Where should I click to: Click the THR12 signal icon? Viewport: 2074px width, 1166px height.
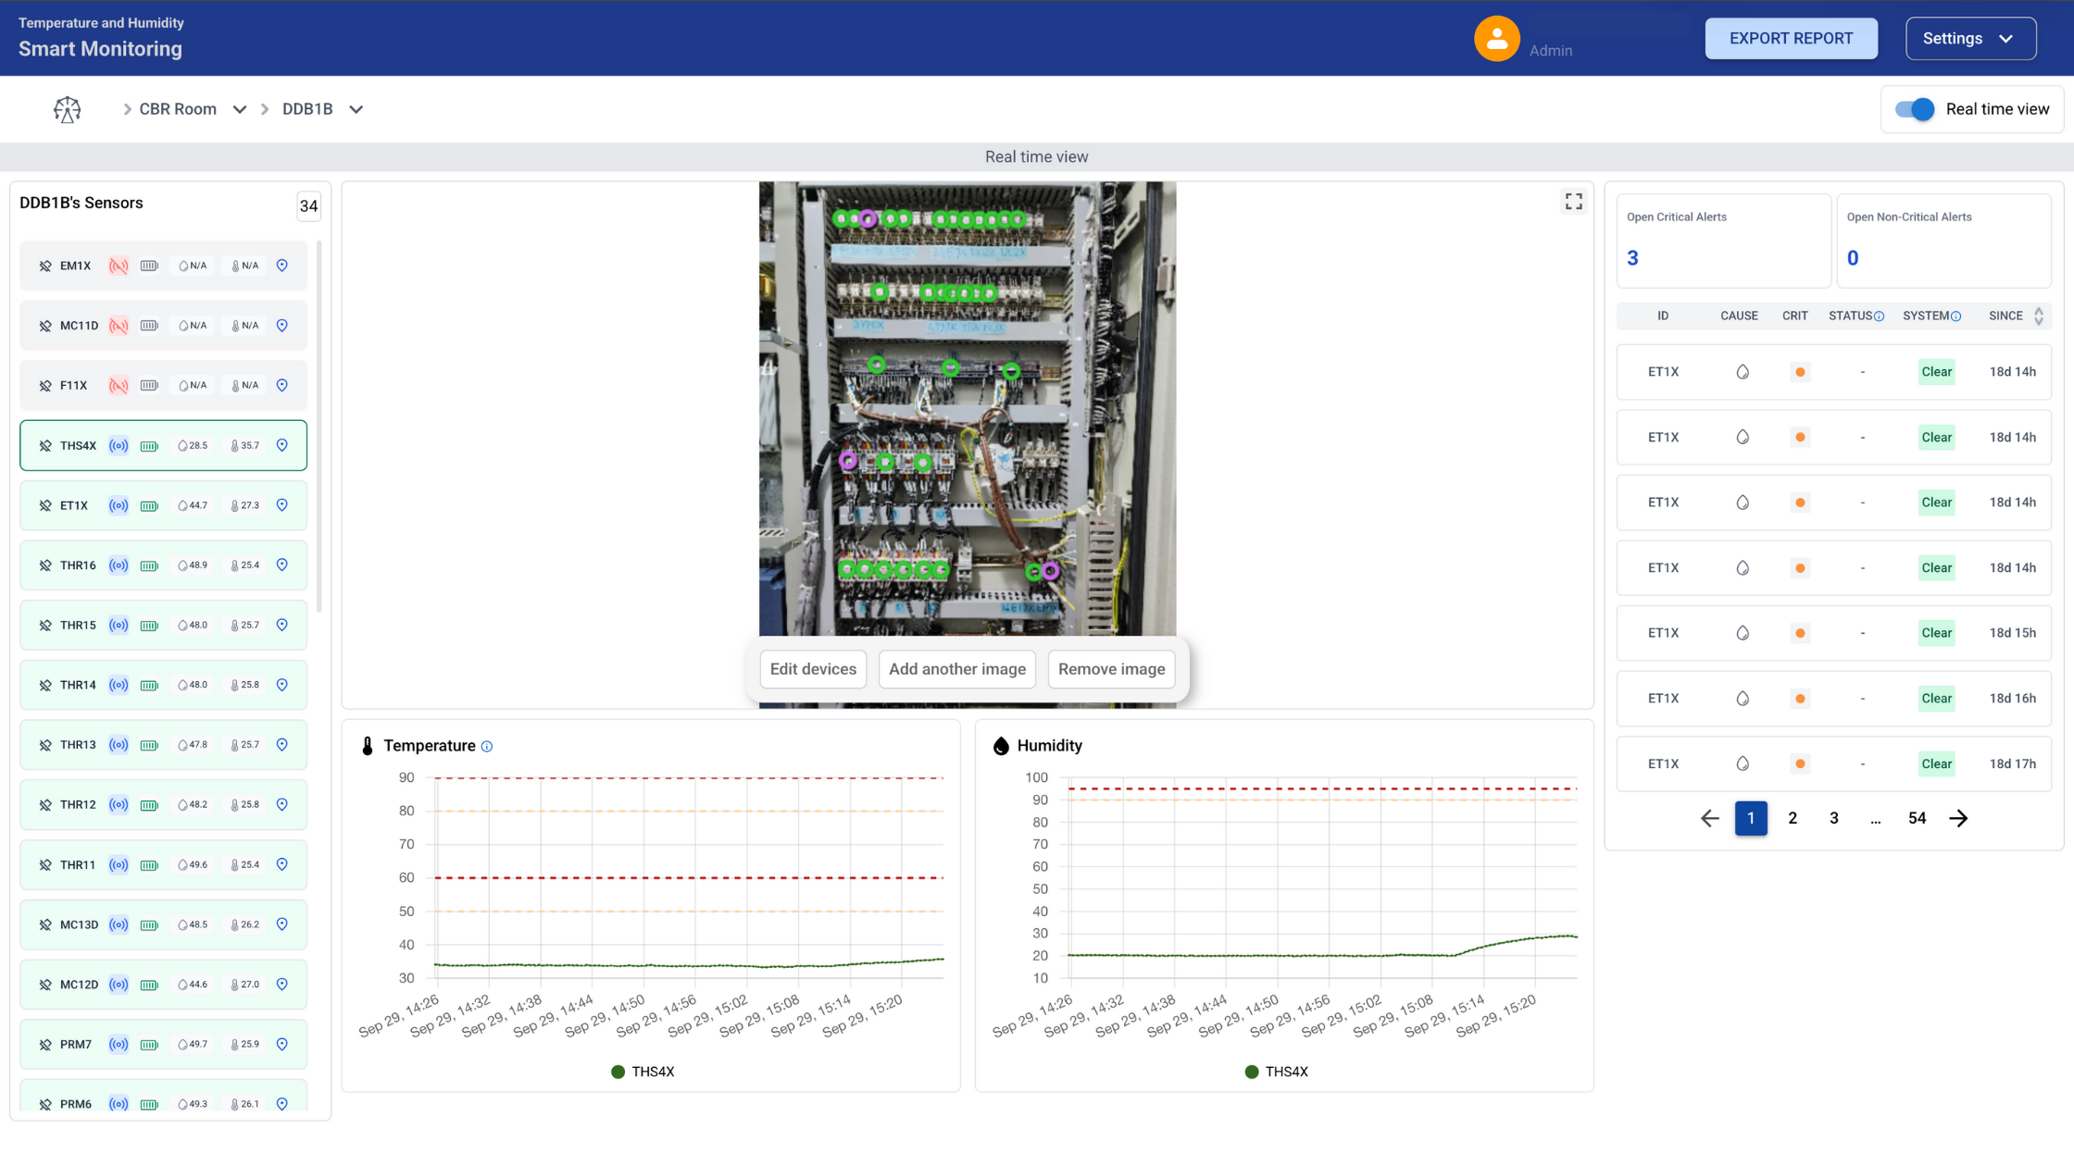(x=119, y=805)
